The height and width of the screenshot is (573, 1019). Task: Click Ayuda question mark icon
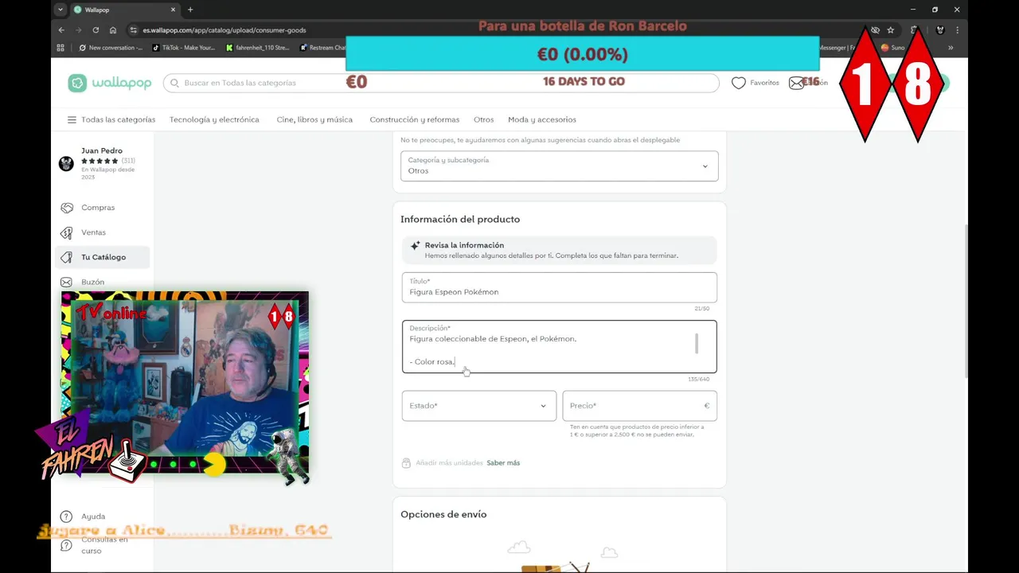coord(66,516)
